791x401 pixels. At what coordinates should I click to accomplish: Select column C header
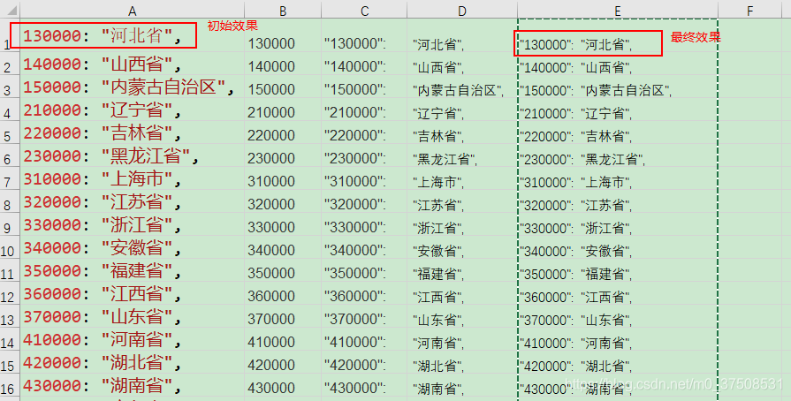click(x=364, y=10)
